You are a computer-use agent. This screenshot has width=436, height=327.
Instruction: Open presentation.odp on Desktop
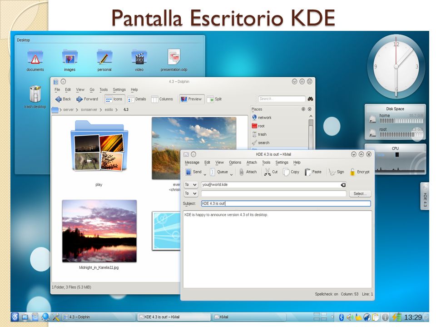[x=174, y=60]
